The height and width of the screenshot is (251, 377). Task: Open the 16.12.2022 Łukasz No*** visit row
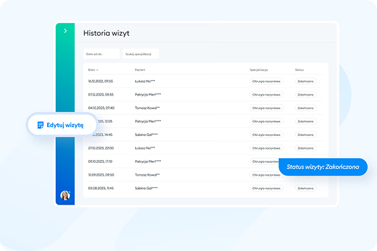coord(205,81)
